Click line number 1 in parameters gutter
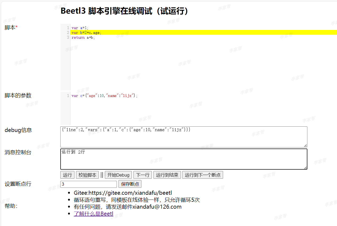The height and width of the screenshot is (226, 337). (x=68, y=96)
